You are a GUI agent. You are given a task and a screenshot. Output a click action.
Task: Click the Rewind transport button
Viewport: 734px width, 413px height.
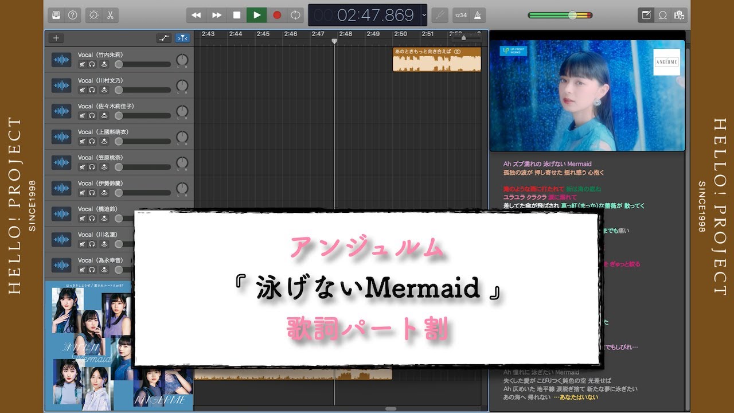196,15
